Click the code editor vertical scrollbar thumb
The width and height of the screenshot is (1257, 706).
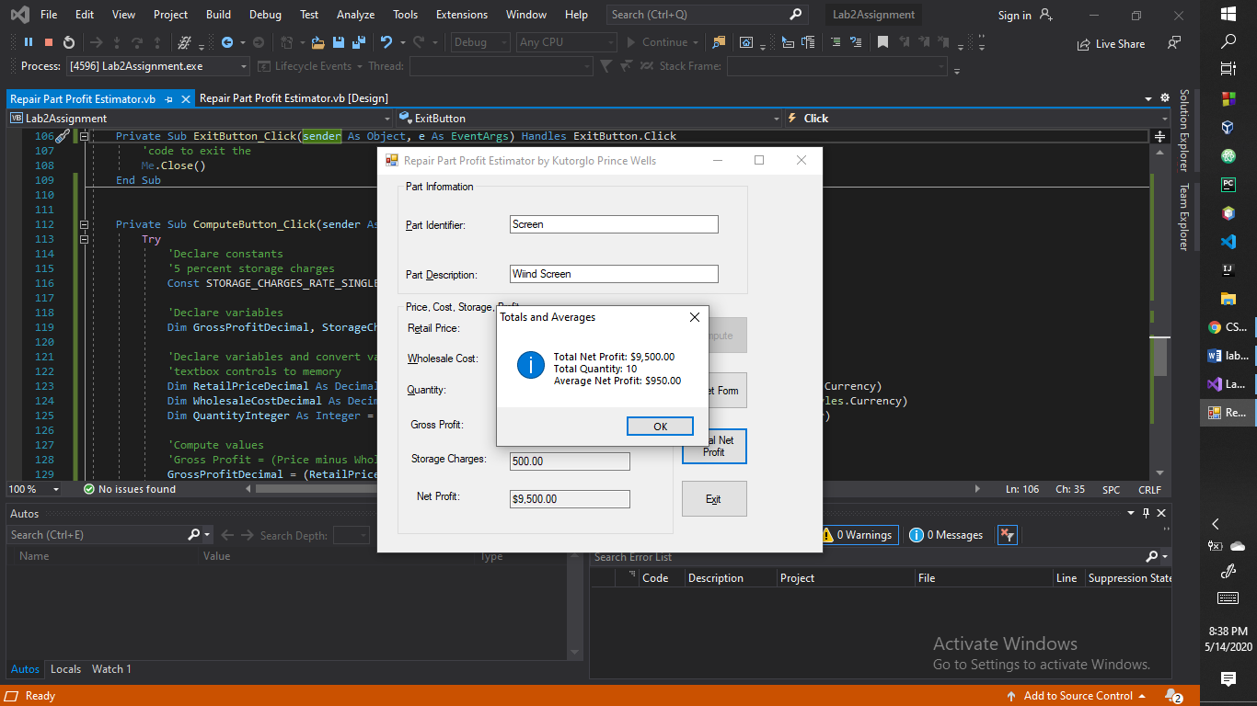click(x=1160, y=357)
